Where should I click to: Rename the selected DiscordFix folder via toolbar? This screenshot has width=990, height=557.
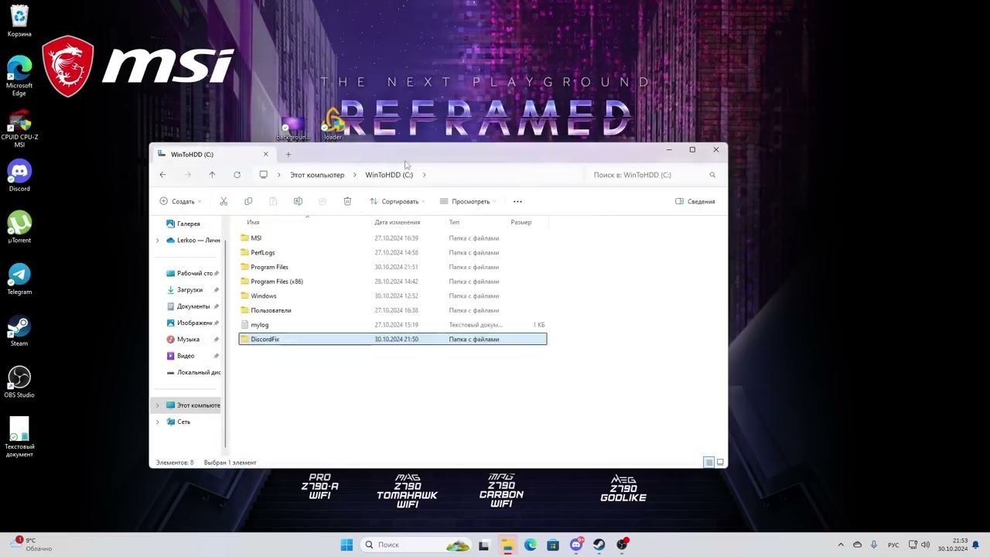[x=298, y=201]
